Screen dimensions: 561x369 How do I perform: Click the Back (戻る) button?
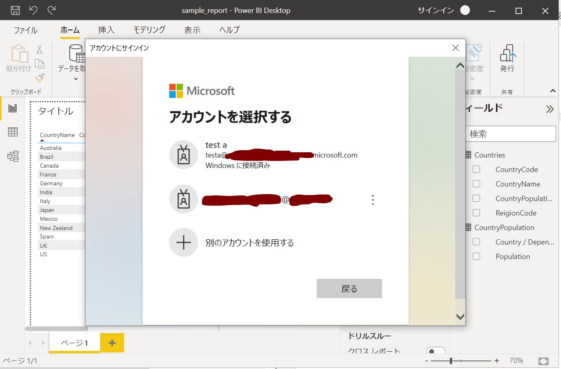coord(349,288)
